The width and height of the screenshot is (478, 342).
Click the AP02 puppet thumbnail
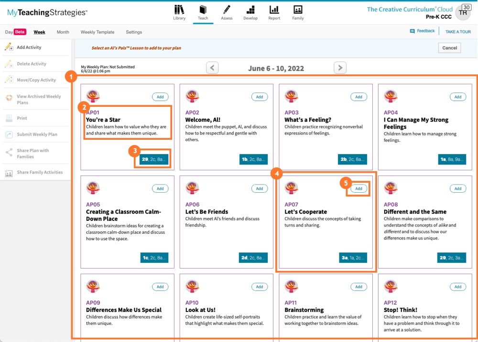tap(192, 96)
